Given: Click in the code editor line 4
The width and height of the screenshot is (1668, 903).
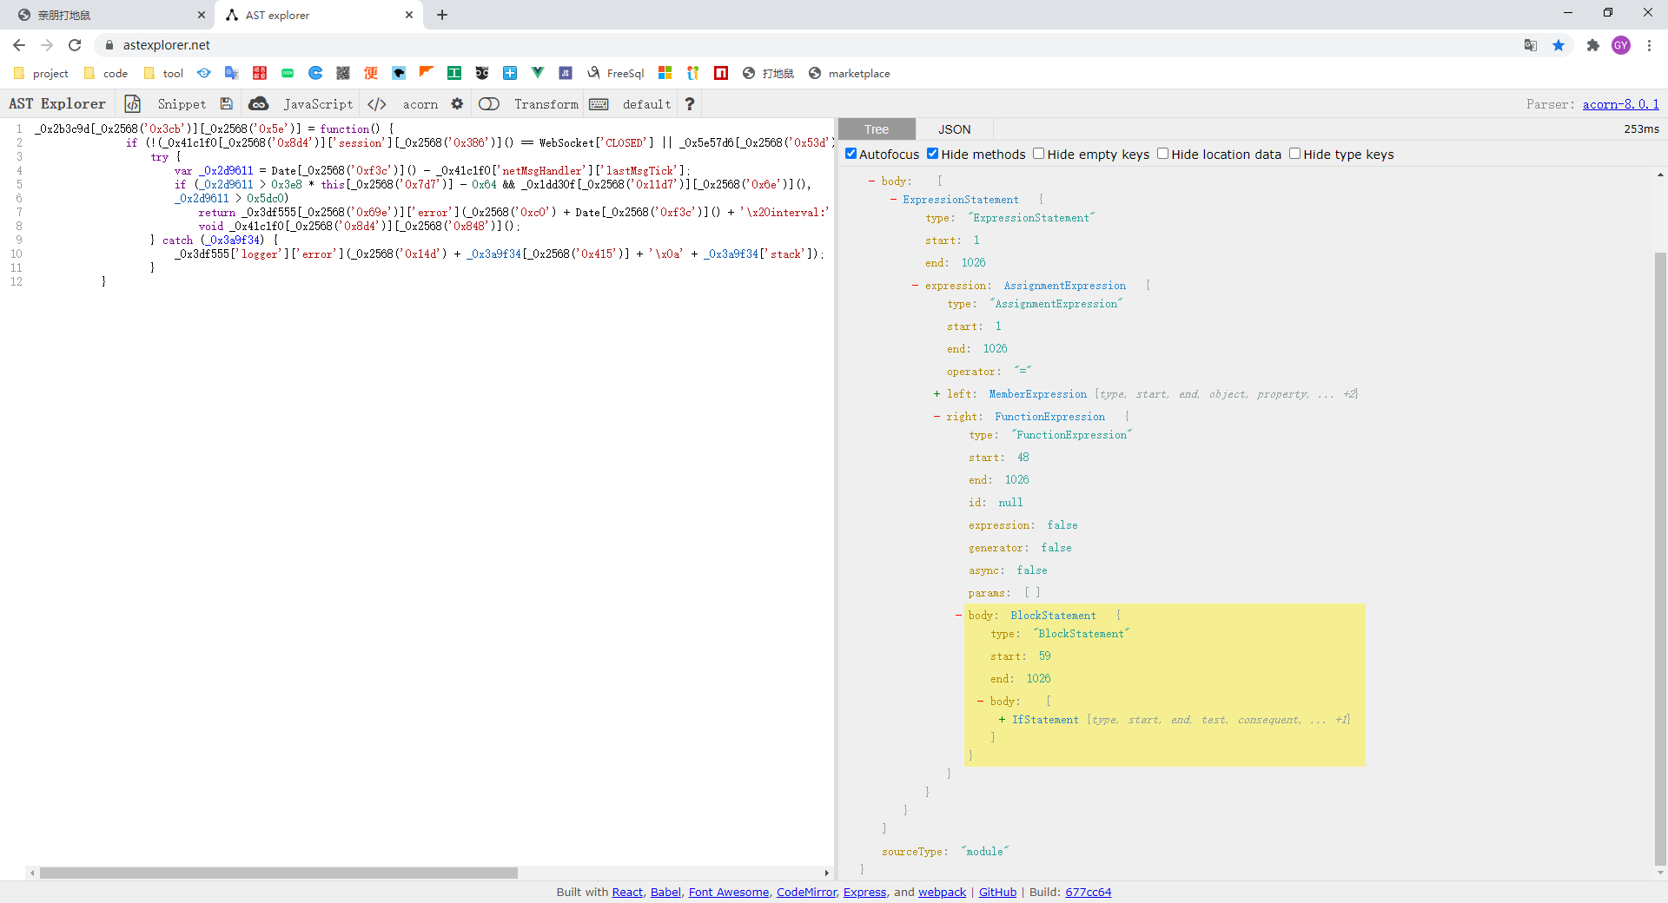Looking at the screenshot, I should (432, 171).
